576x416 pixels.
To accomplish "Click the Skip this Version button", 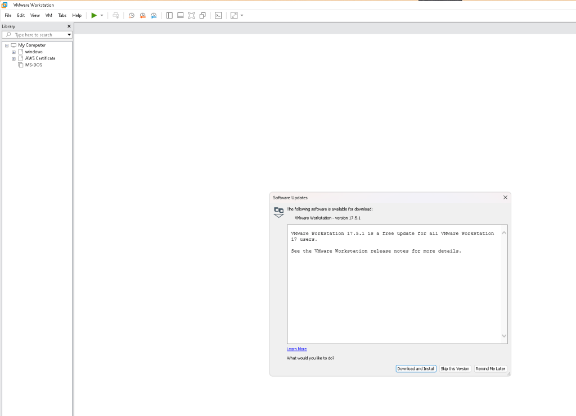I will pyautogui.click(x=454, y=369).
